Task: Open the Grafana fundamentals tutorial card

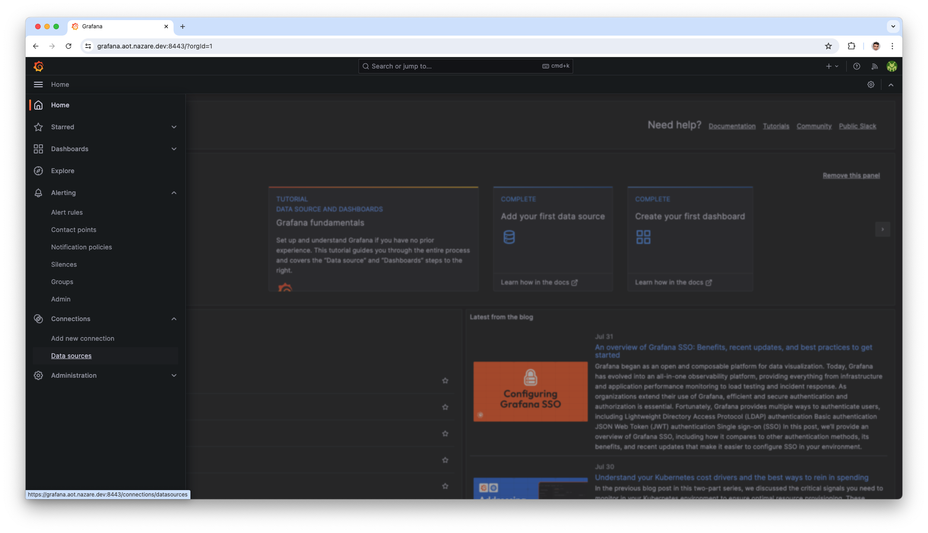Action: [374, 239]
